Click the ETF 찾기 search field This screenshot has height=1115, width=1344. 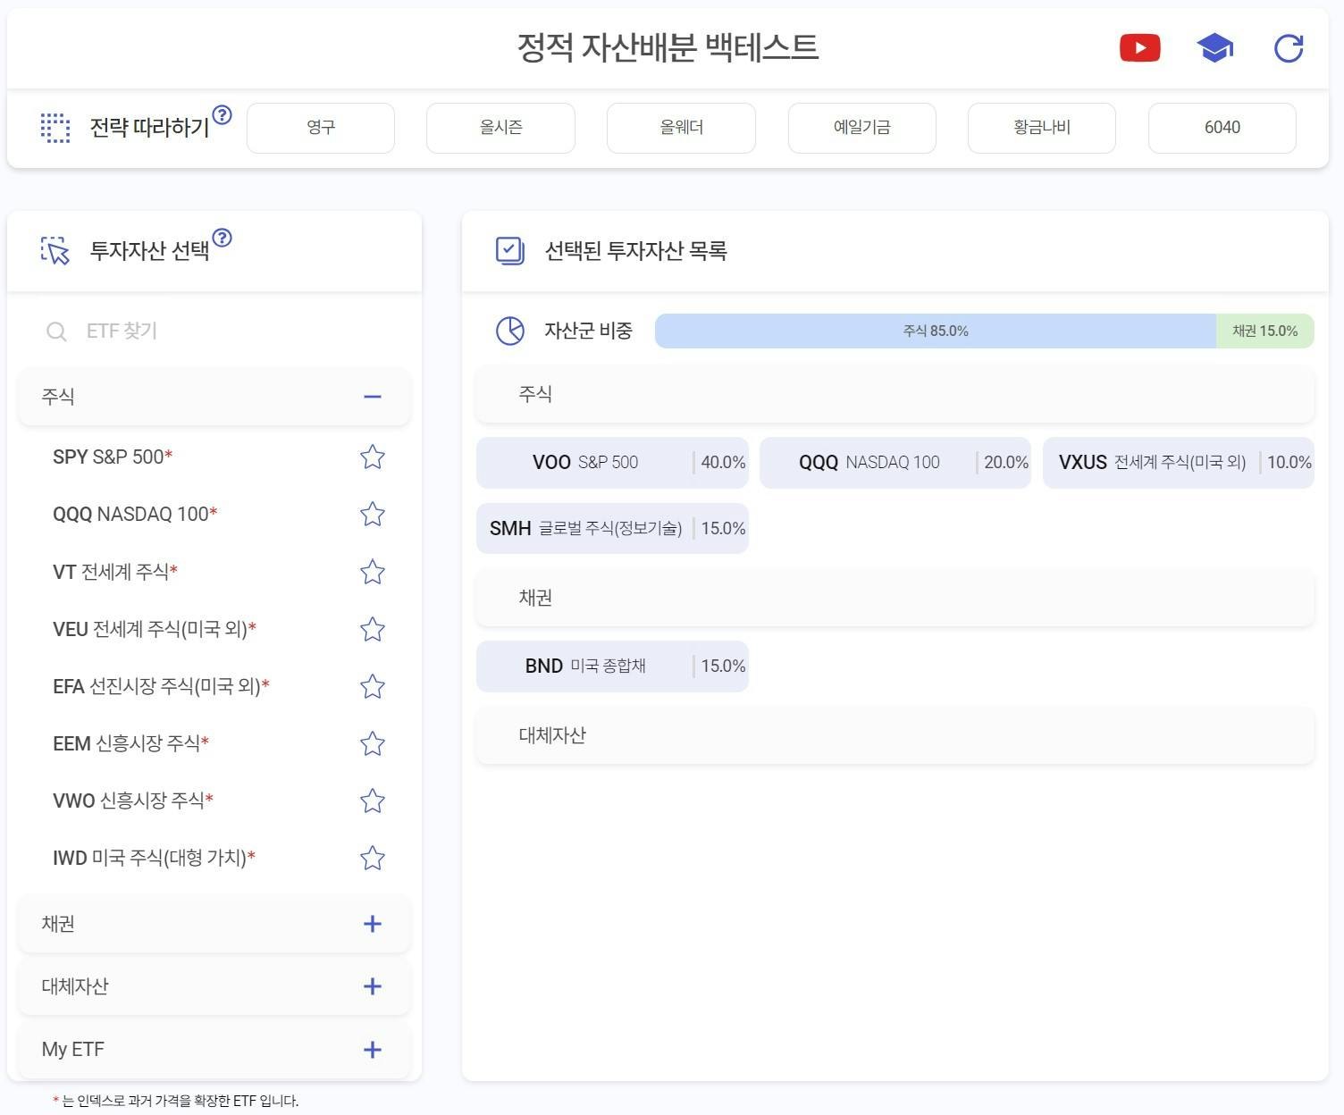click(214, 331)
